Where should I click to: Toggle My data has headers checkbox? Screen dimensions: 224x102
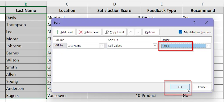[x=180, y=32]
